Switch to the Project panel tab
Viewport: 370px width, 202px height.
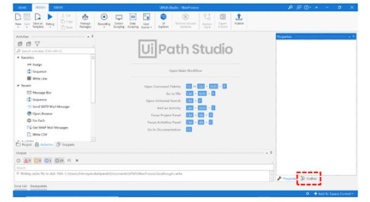tap(24, 144)
